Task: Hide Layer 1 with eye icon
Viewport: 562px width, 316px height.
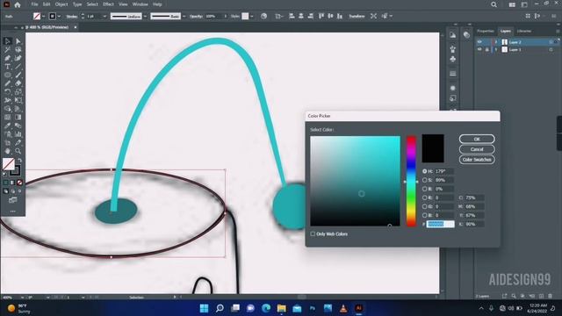Action: coord(479,49)
